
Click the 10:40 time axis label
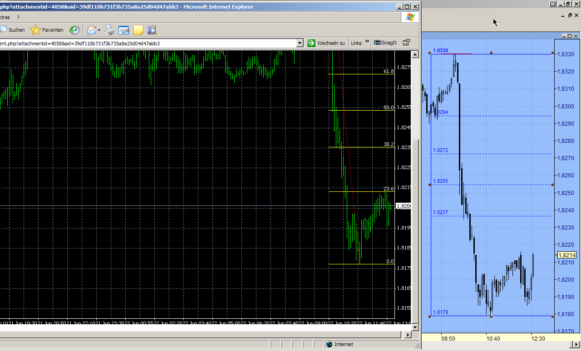click(x=493, y=338)
